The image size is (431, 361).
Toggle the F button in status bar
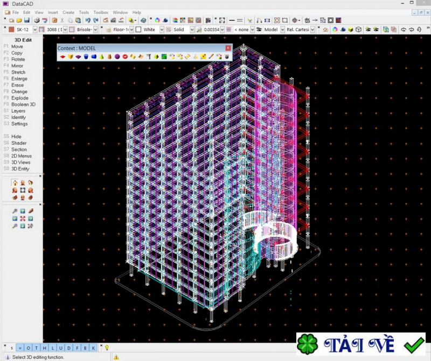[x=77, y=348]
